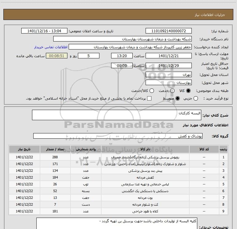Click quantity 13 for بوت مردانه
This screenshot has height=229, width=237.
[x=55, y=198]
